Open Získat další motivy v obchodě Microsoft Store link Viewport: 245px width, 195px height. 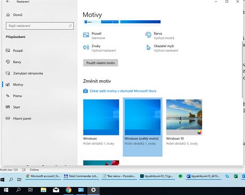point(123,91)
